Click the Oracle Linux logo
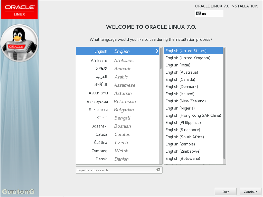The height and width of the screenshot is (197, 263). pos(20,10)
